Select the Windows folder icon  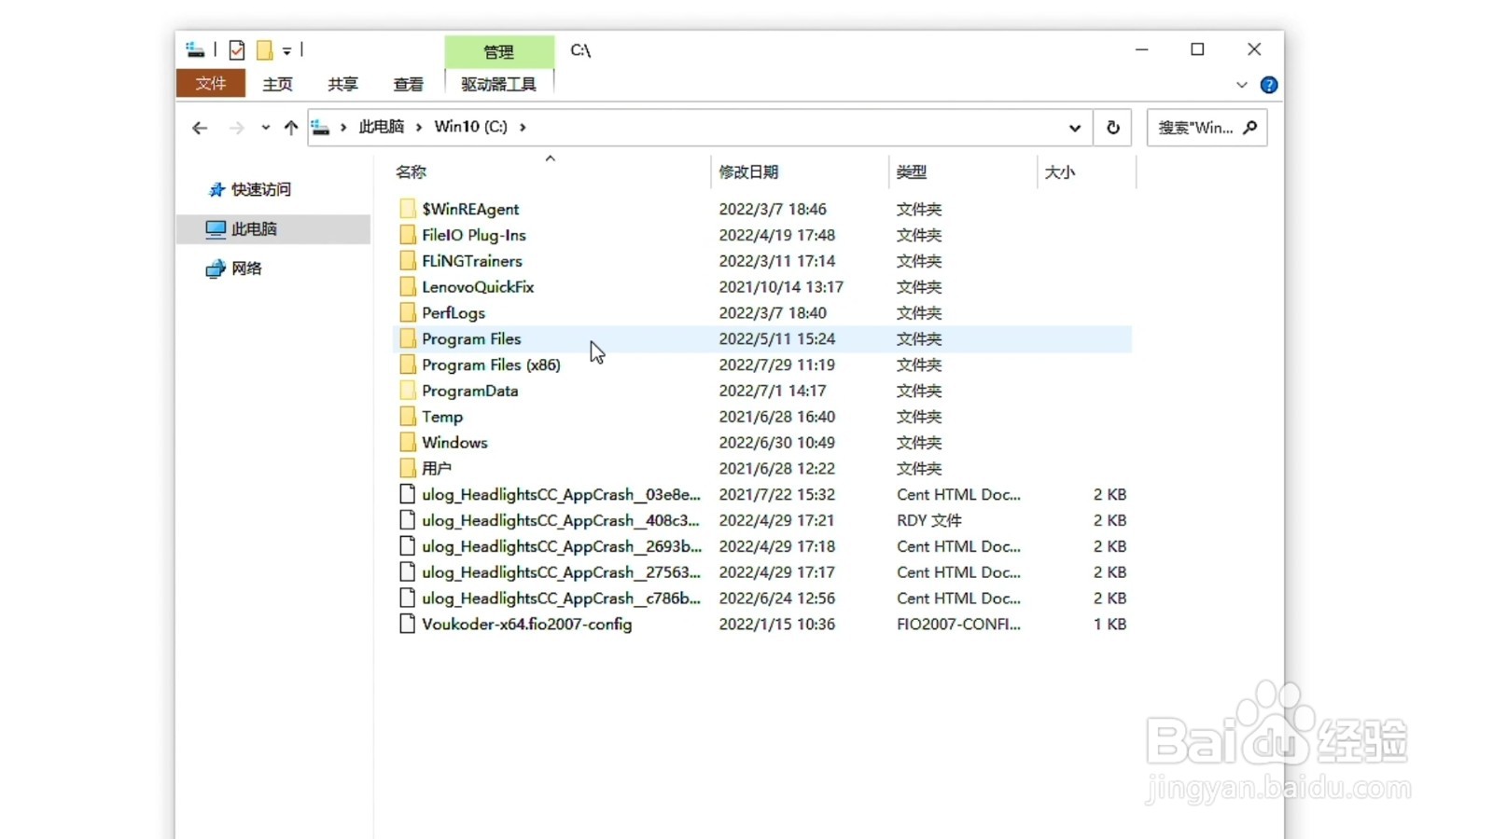click(x=407, y=443)
